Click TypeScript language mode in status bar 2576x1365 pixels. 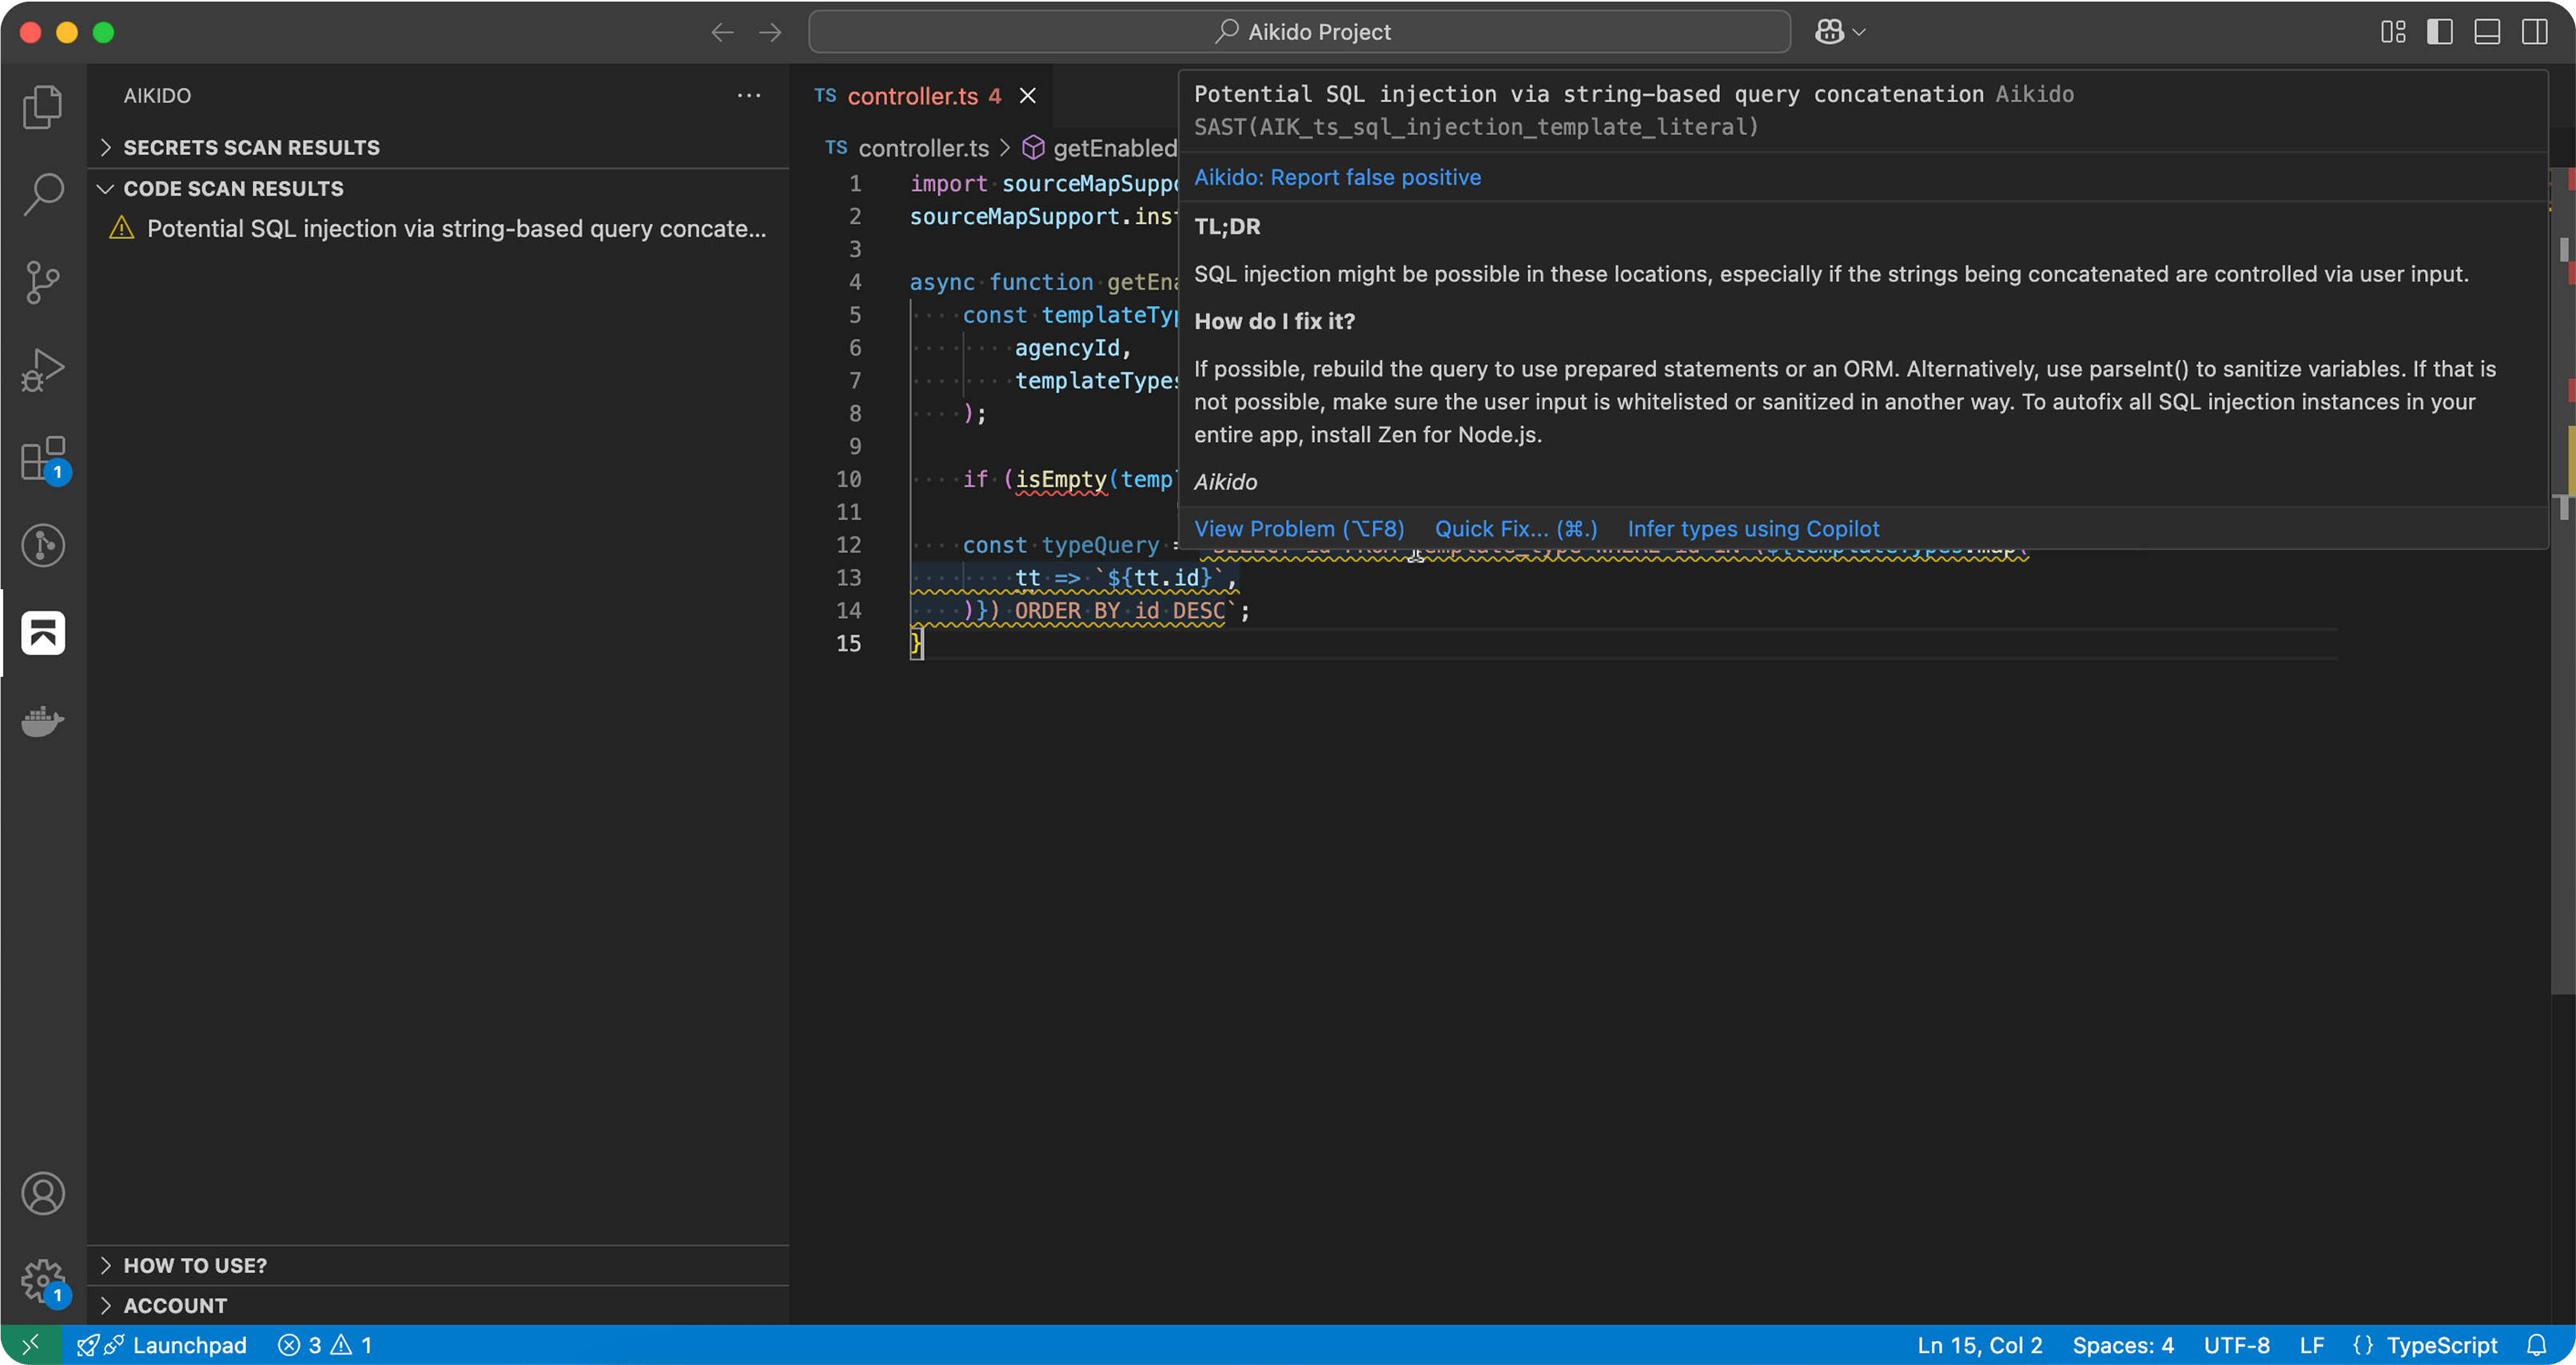pos(2440,1345)
